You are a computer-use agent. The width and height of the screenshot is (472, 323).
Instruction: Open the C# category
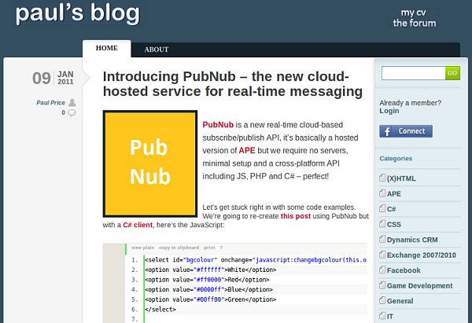pos(391,209)
